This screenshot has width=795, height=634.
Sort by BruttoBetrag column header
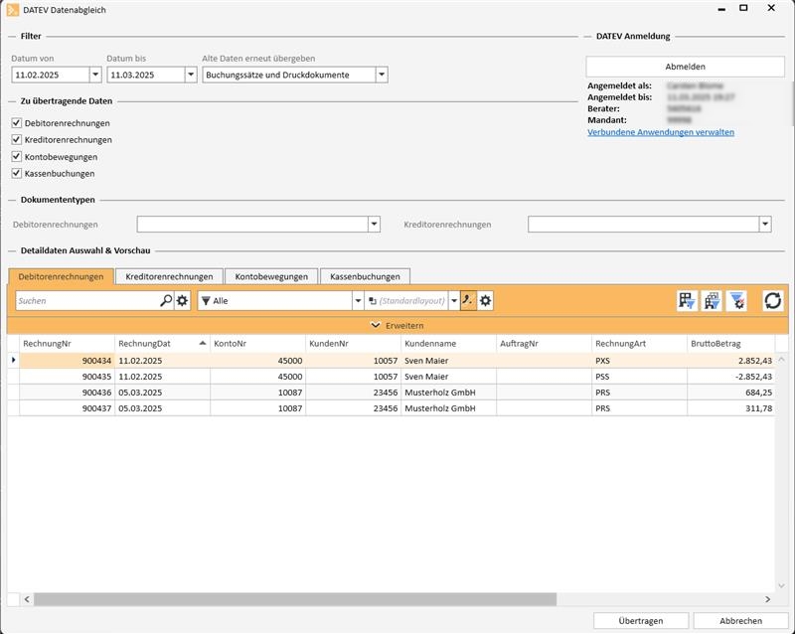pos(730,344)
